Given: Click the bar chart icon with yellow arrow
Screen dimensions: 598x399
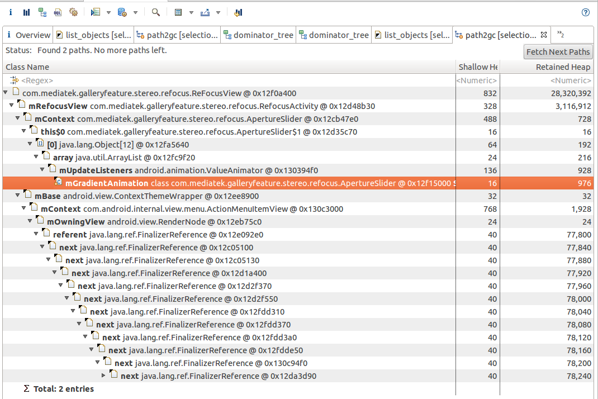Looking at the screenshot, I should point(238,12).
